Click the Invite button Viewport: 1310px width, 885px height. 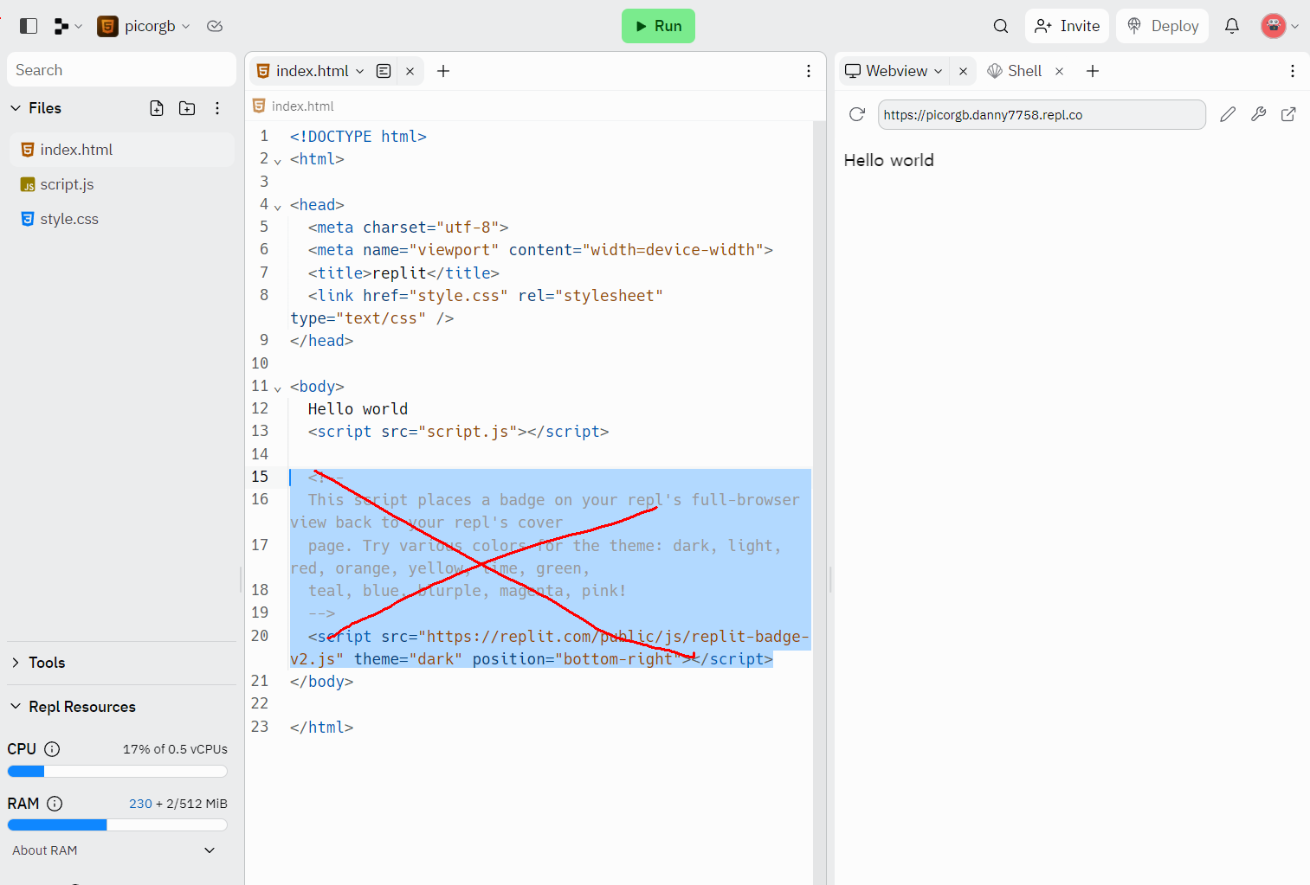1067,26
